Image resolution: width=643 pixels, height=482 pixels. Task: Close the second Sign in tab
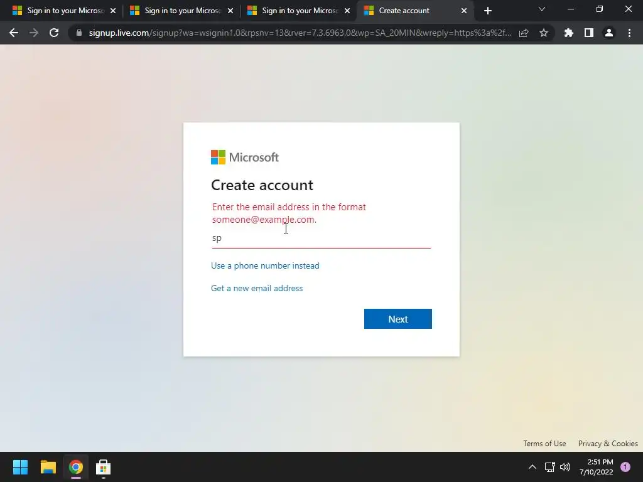(230, 11)
